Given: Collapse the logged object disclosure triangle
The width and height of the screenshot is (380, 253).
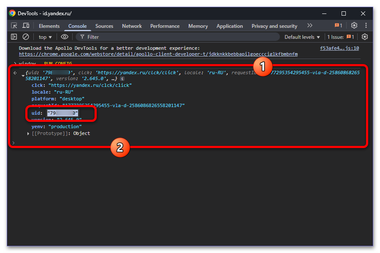Looking at the screenshot, I should [x=23, y=75].
